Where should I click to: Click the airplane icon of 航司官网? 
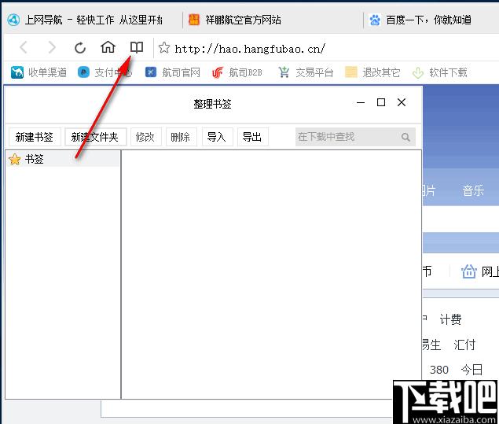point(151,72)
